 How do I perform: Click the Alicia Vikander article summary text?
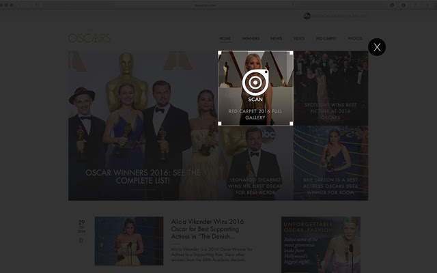pos(212,255)
